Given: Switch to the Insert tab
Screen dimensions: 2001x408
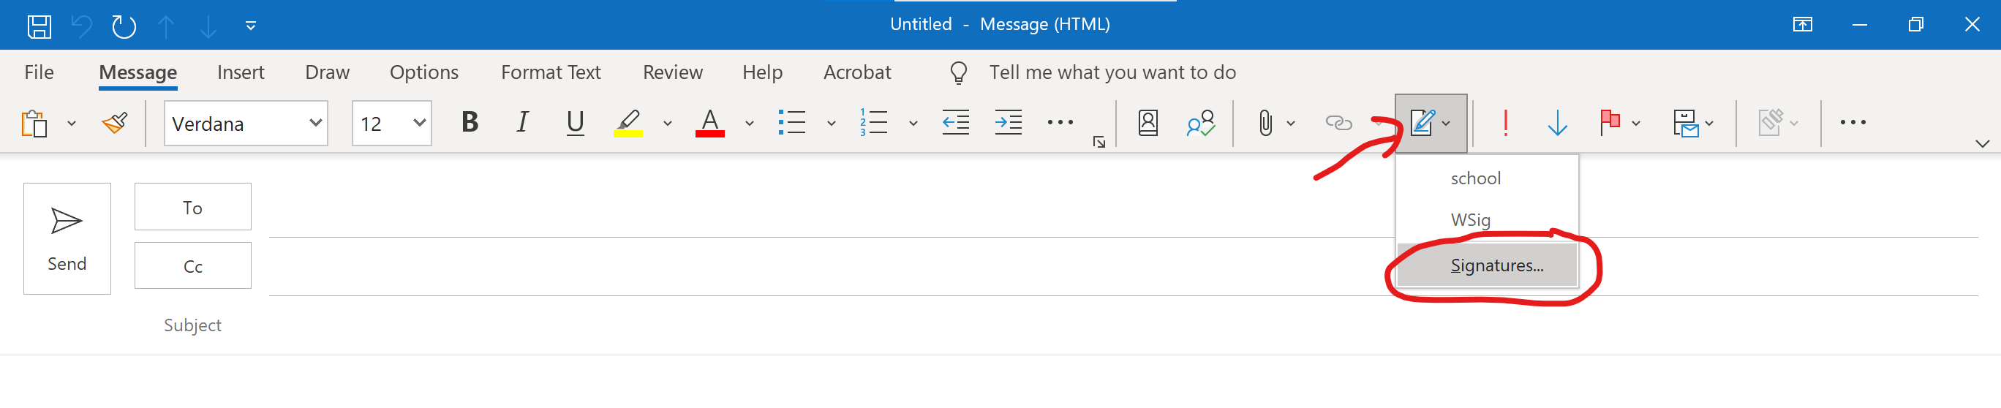Looking at the screenshot, I should point(241,72).
